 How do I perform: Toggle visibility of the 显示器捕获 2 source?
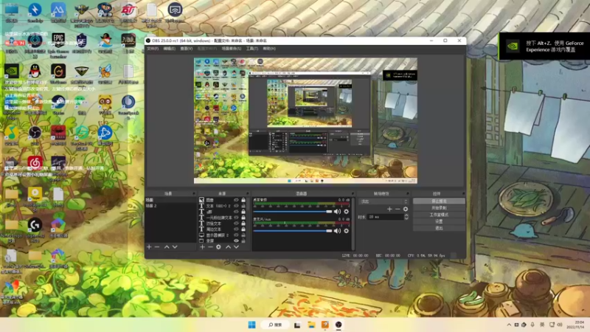pyautogui.click(x=236, y=235)
